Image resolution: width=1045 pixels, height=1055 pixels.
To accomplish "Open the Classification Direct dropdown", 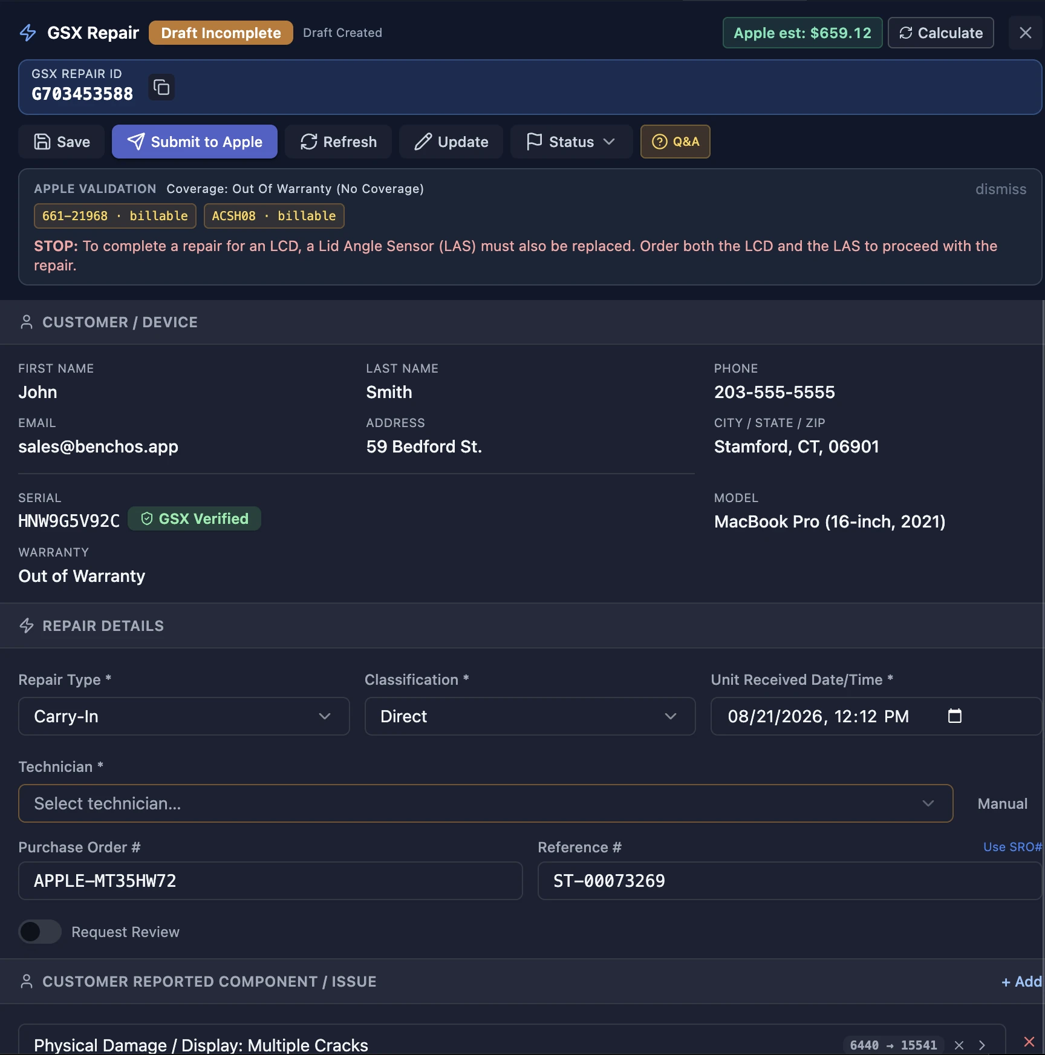I will click(530, 716).
